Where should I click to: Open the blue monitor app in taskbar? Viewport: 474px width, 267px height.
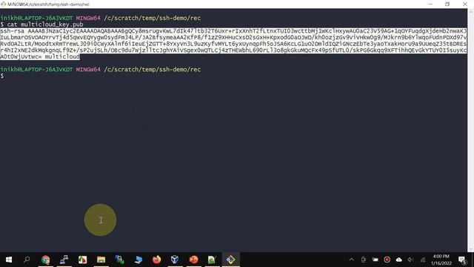138,260
